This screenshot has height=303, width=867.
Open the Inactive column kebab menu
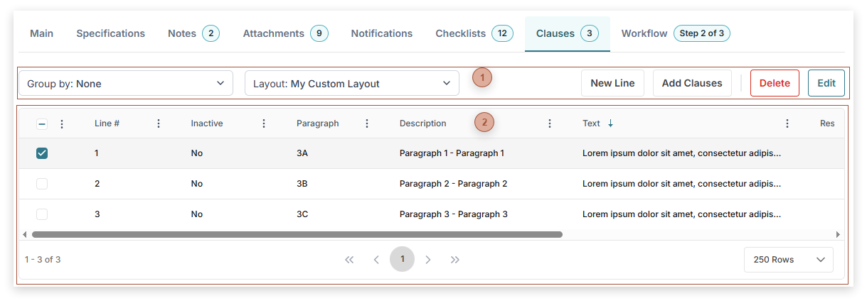click(x=264, y=123)
